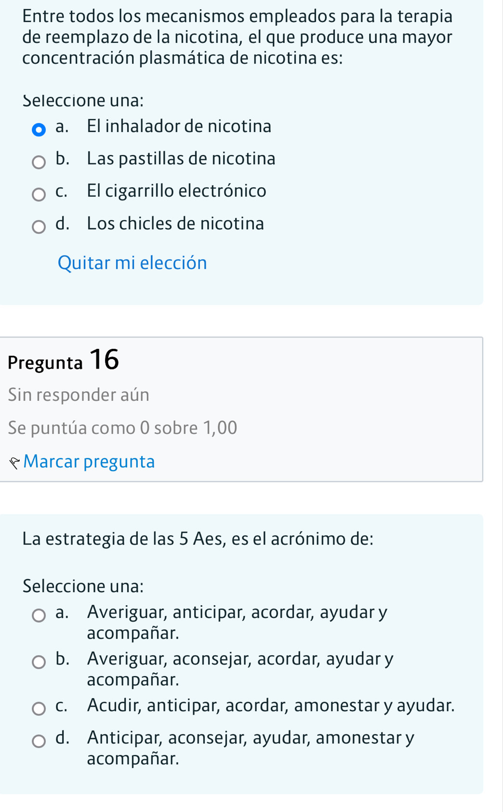Click the 5 Aes question text
This screenshot has width=503, height=812.
pyautogui.click(x=198, y=539)
